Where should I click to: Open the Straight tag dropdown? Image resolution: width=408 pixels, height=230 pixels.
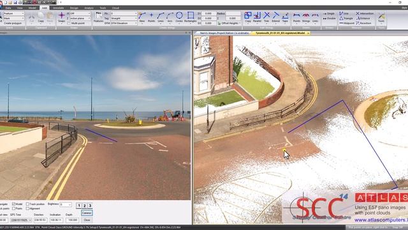124,19
